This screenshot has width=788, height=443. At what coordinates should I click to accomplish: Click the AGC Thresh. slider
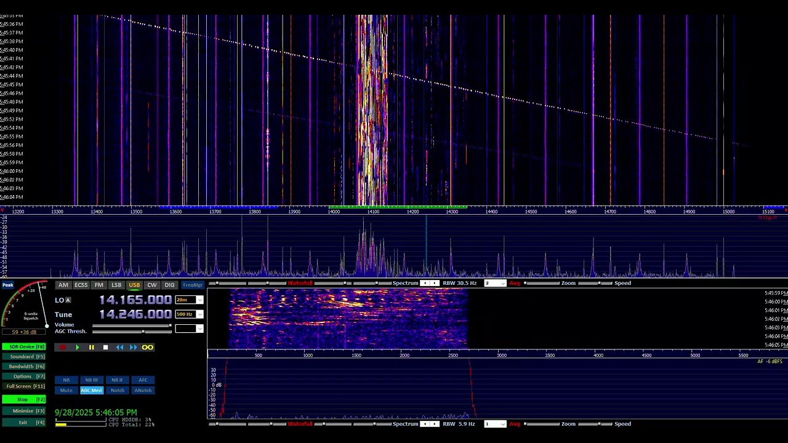click(x=132, y=332)
